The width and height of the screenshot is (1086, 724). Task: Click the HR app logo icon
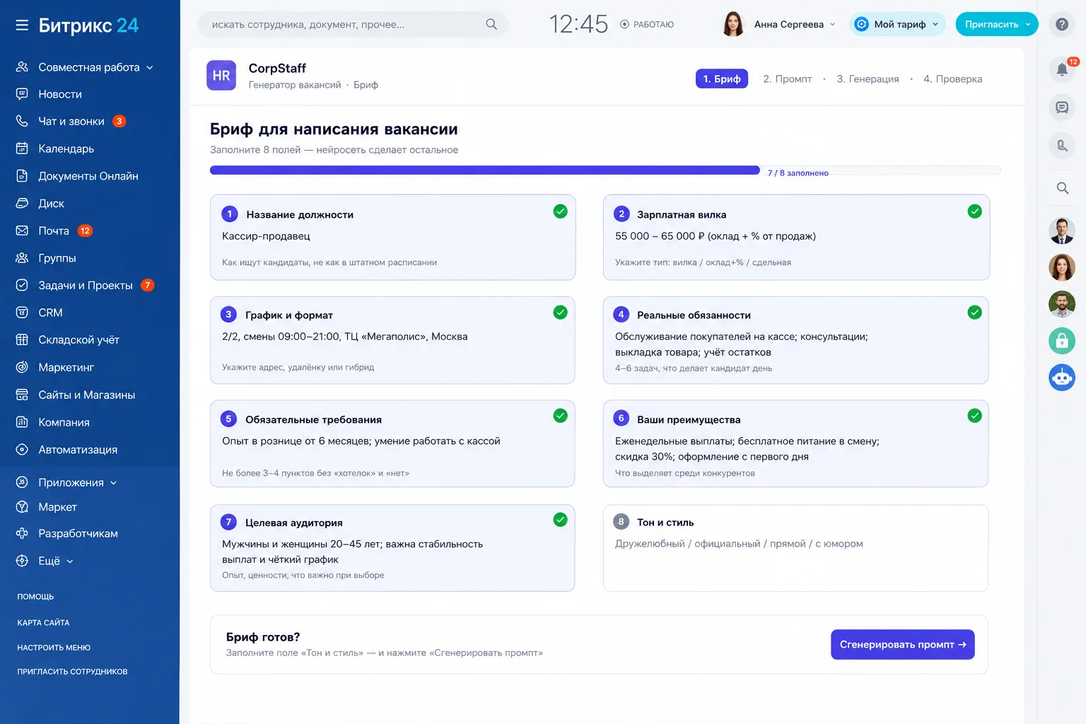click(221, 76)
